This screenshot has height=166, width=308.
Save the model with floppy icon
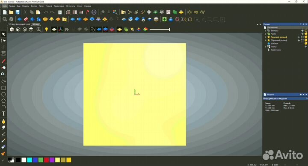18,12
